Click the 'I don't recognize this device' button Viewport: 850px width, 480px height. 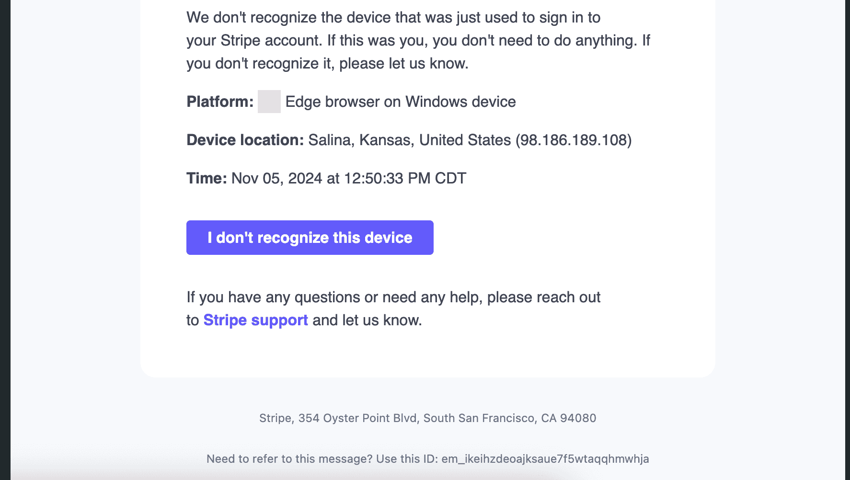(310, 237)
